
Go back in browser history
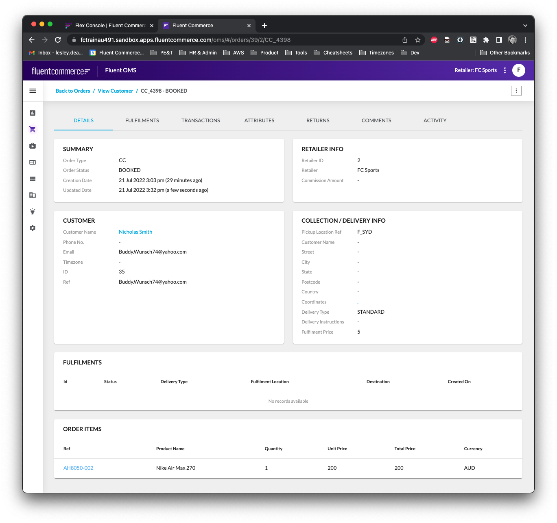point(32,40)
